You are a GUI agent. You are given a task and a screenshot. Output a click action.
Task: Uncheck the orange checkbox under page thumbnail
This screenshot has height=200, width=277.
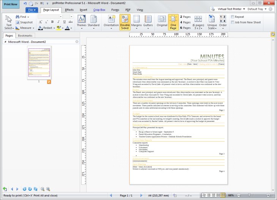[49, 82]
